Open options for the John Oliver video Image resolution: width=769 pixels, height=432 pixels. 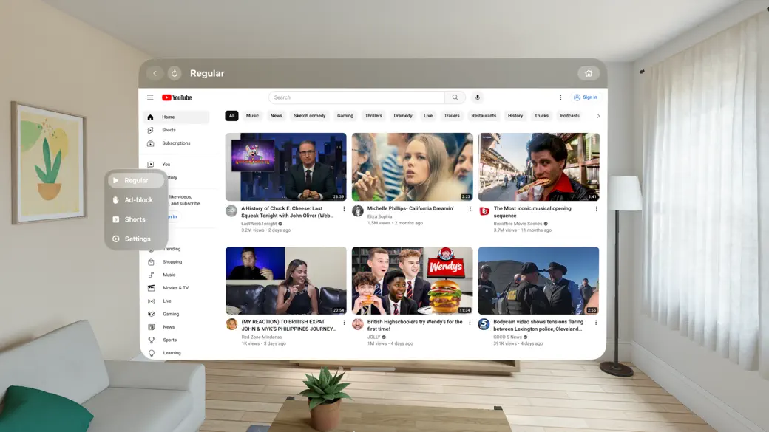[343, 210]
